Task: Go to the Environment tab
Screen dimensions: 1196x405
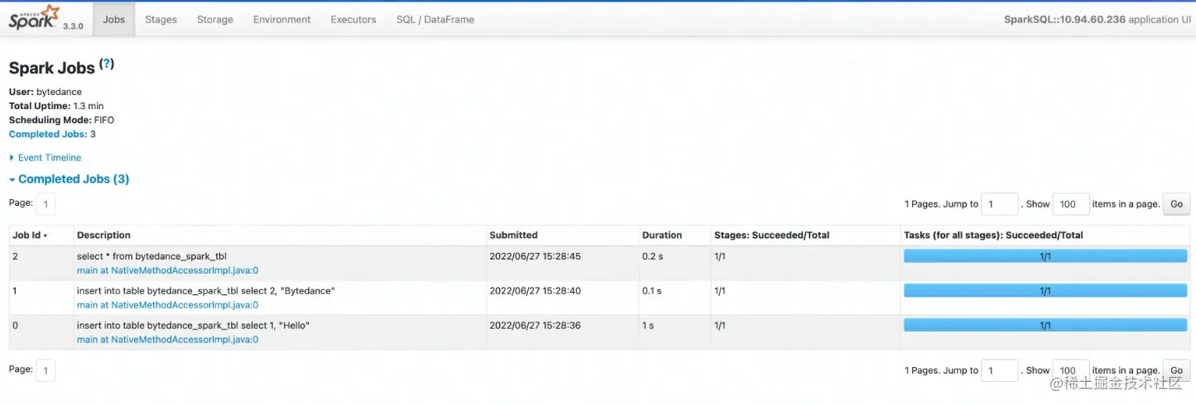Action: [282, 19]
